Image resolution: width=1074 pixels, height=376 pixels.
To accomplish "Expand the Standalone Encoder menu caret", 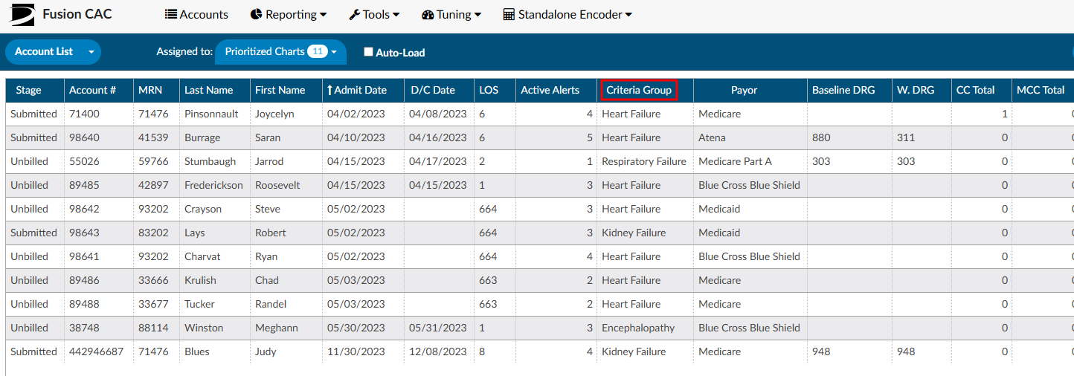I will click(629, 15).
